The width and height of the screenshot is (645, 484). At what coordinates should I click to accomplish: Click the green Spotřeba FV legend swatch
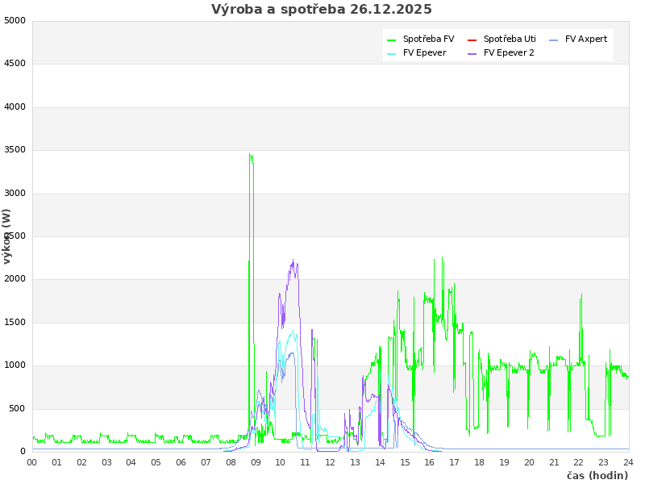(392, 40)
